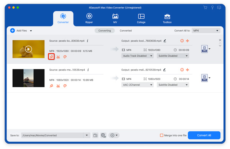Enable Merge into one file checkbox
The height and width of the screenshot is (149, 230).
coord(161,135)
